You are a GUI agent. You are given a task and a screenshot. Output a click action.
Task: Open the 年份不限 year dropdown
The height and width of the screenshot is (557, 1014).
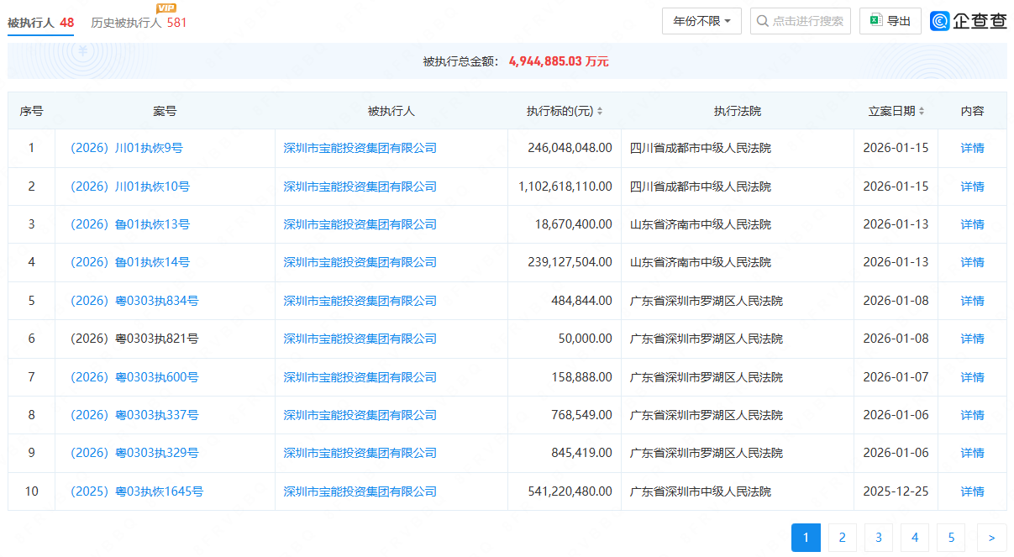[x=701, y=21]
